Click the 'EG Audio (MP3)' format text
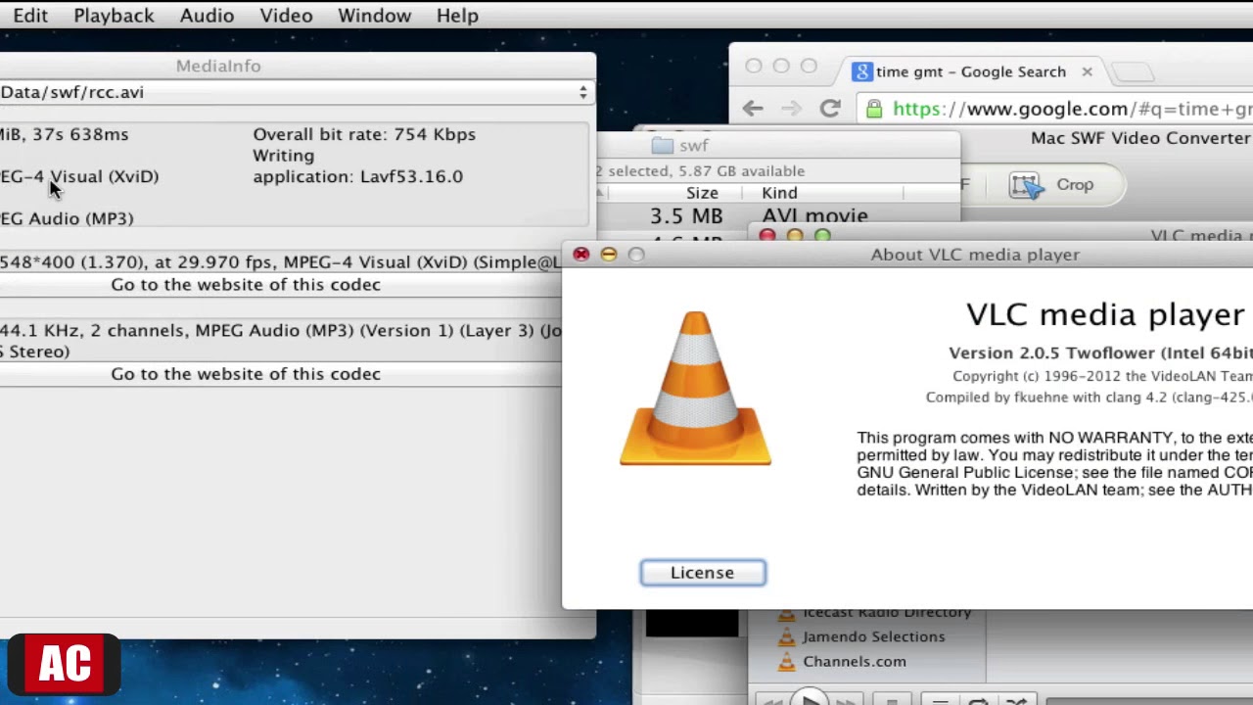Viewport: 1253px width, 705px height. tap(67, 219)
